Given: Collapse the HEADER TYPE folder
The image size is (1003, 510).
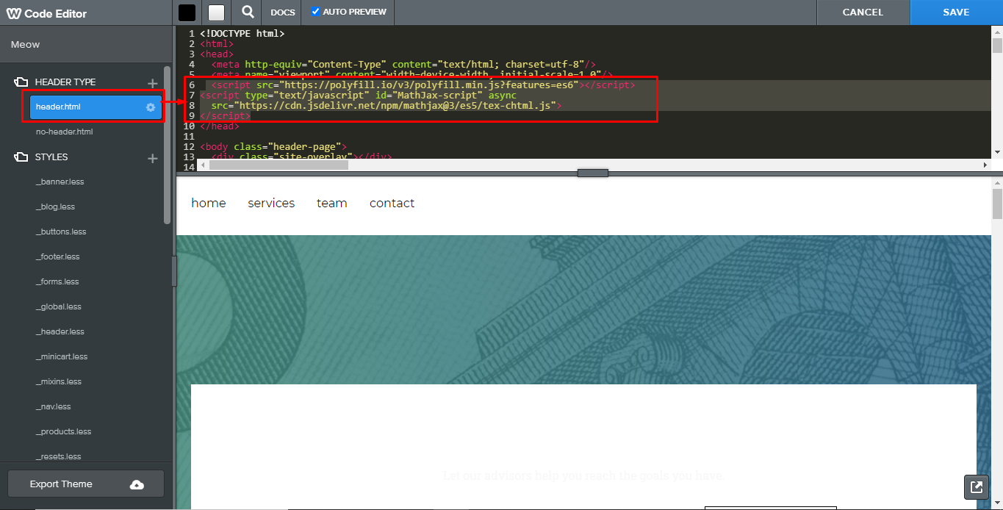Looking at the screenshot, I should point(21,82).
